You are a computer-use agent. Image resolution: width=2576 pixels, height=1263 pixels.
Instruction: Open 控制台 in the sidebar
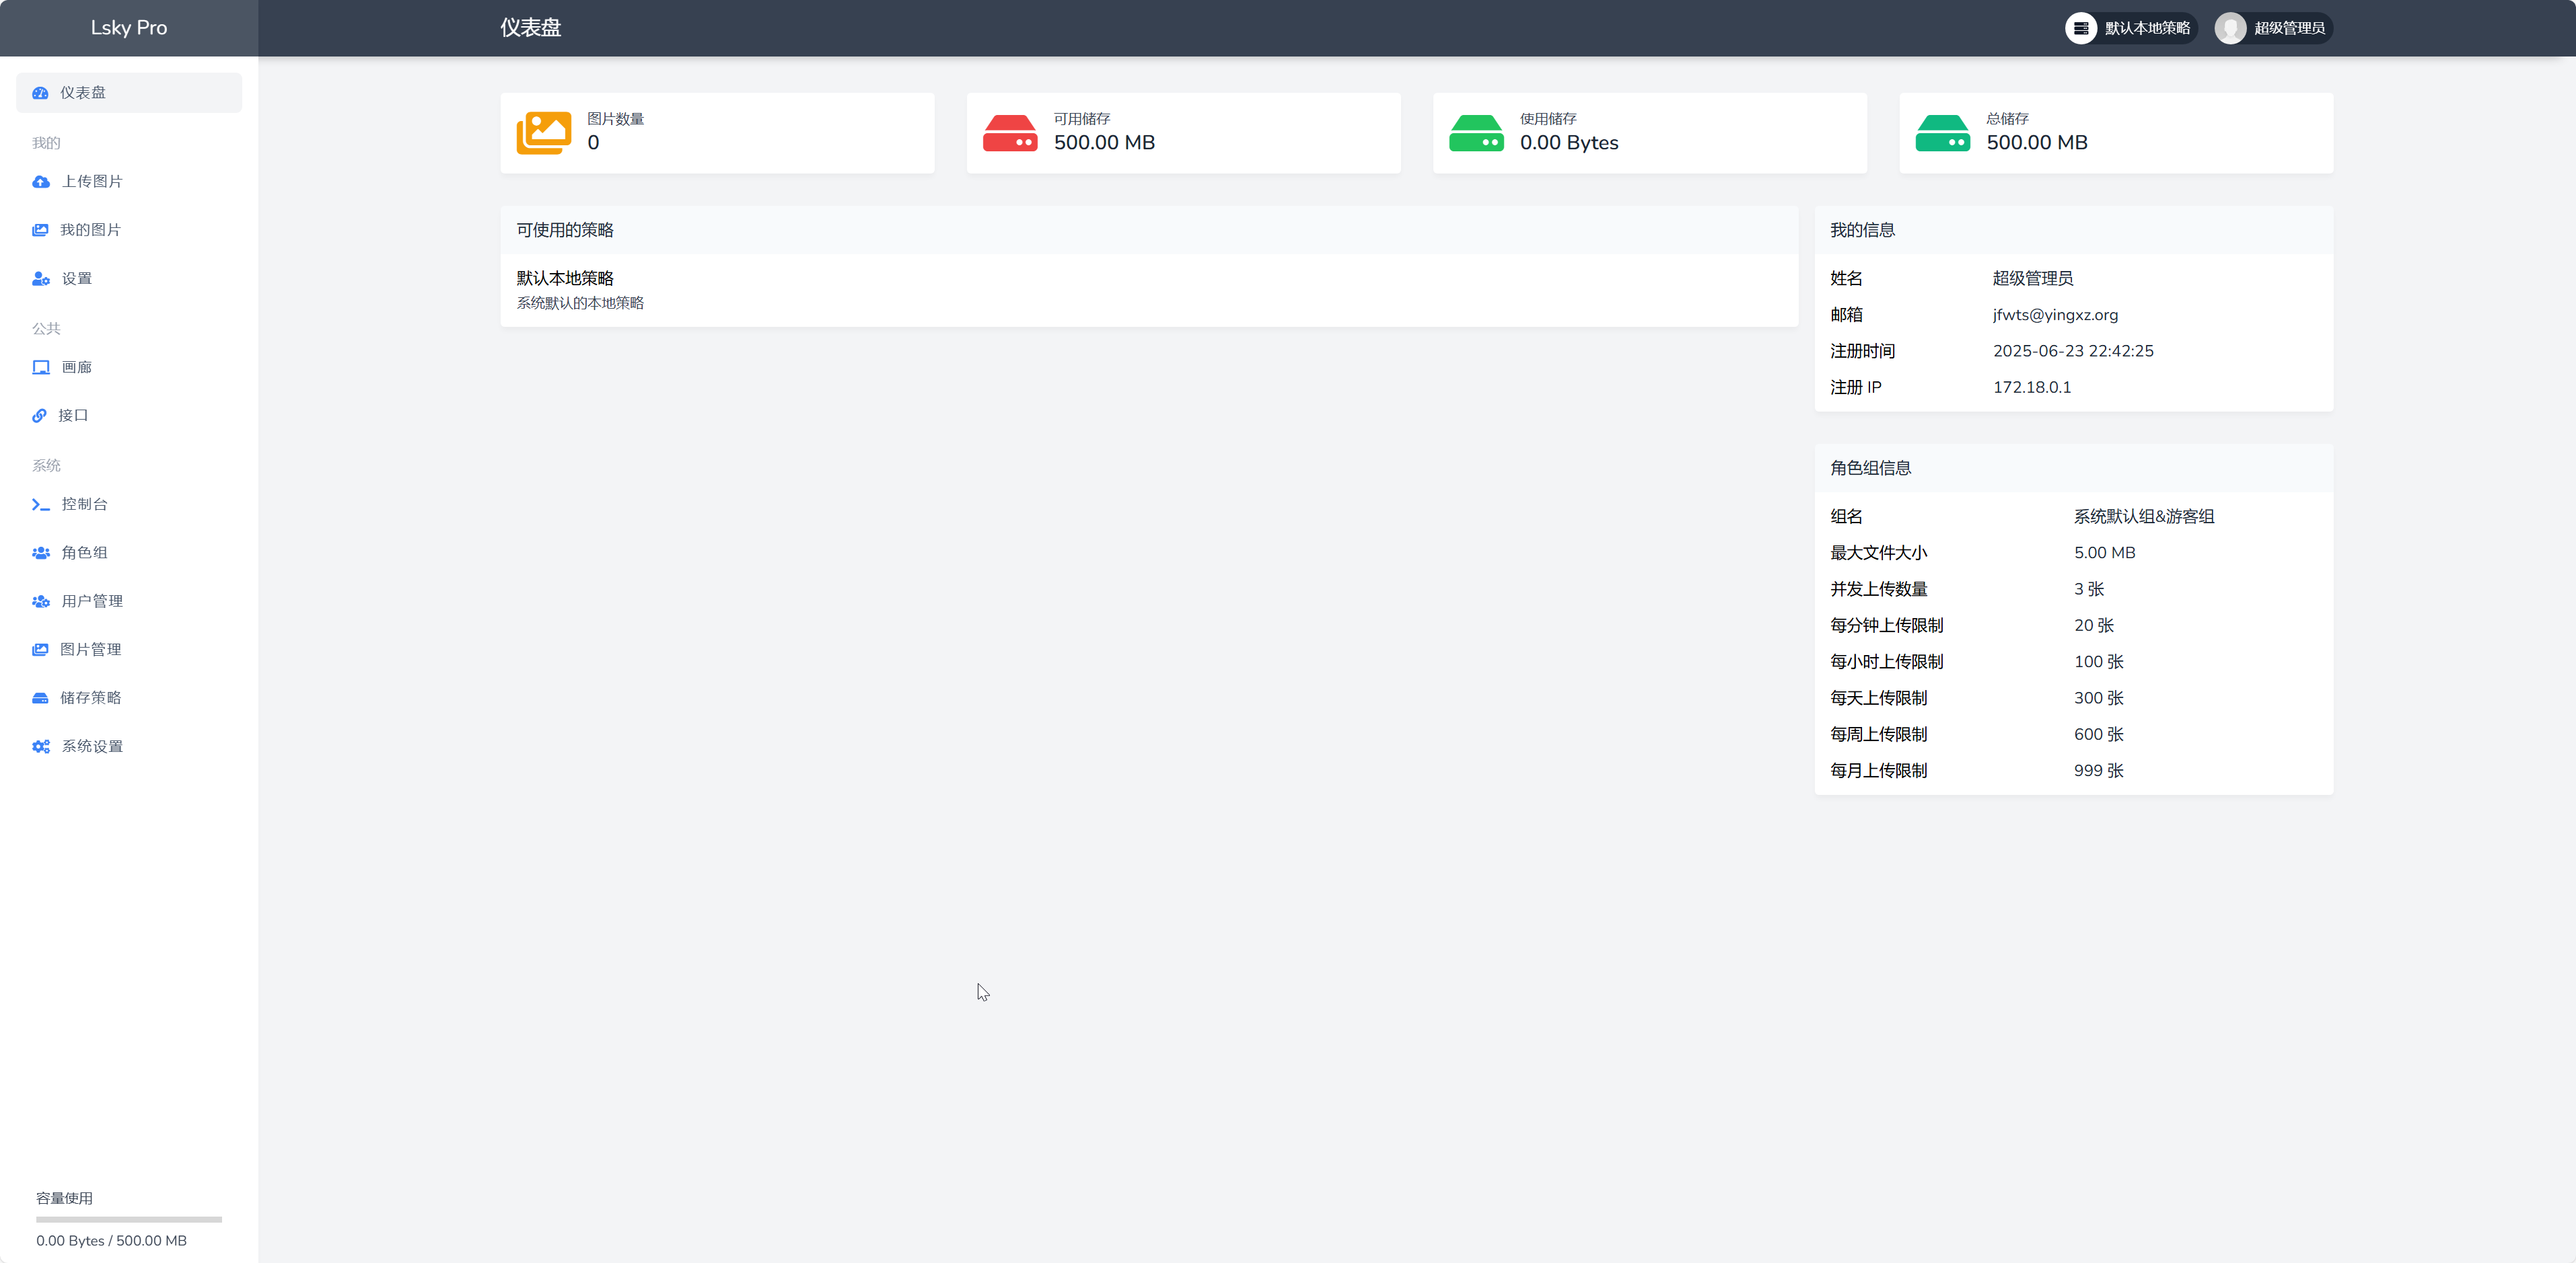(129, 504)
